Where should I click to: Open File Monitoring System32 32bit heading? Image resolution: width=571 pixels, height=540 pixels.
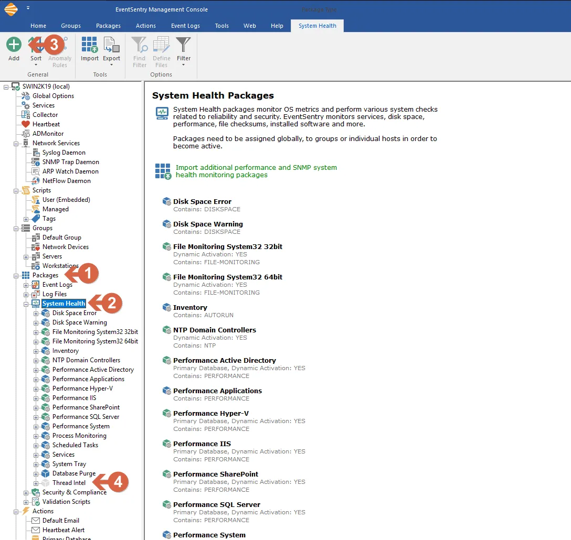tap(228, 247)
